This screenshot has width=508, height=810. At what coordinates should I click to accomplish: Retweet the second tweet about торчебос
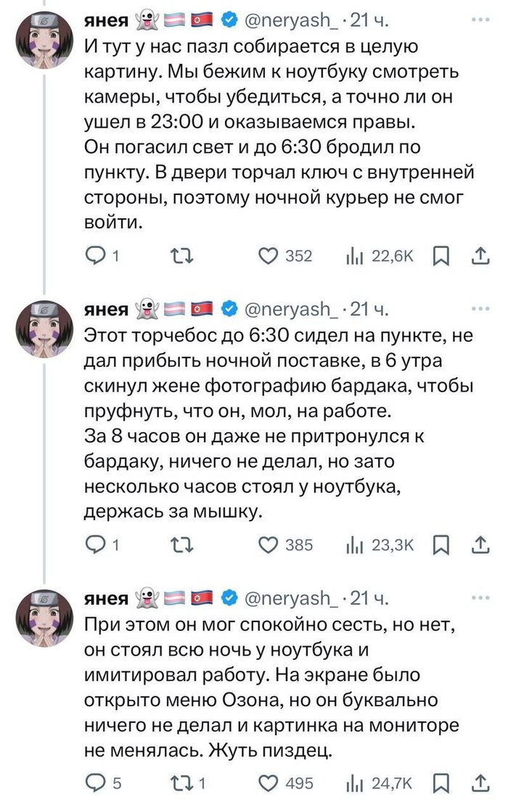click(178, 545)
